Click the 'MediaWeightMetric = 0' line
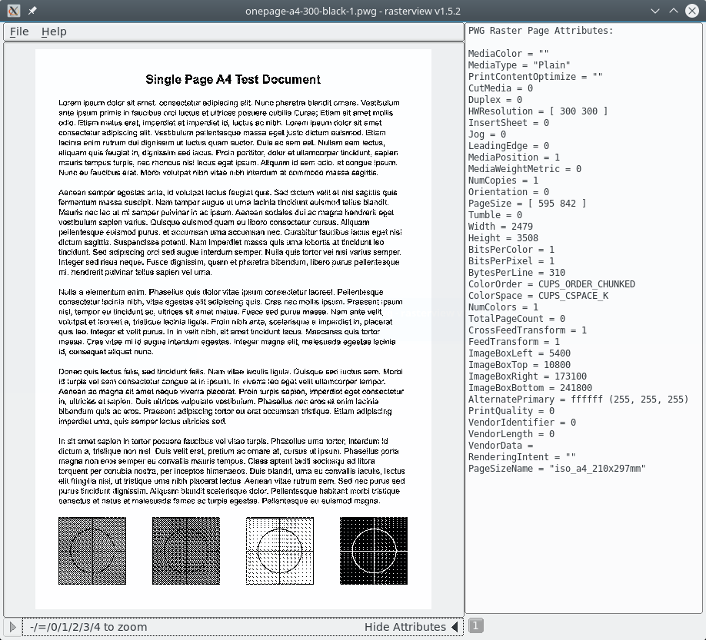The width and height of the screenshot is (706, 640). (x=525, y=169)
